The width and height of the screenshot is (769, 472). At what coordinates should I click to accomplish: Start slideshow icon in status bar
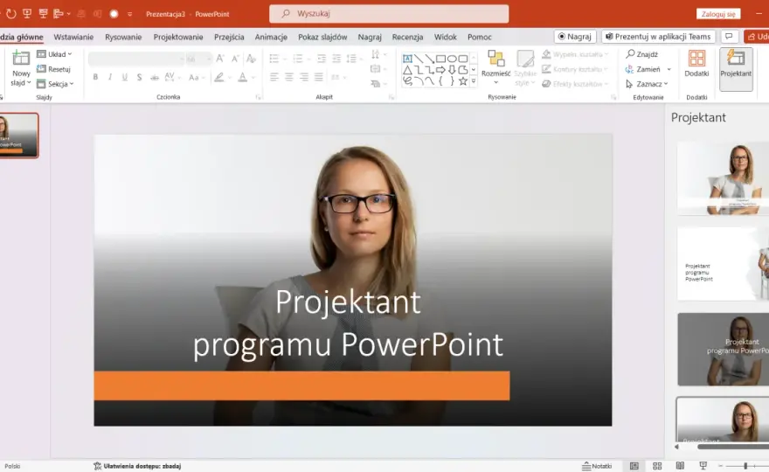[x=703, y=466]
